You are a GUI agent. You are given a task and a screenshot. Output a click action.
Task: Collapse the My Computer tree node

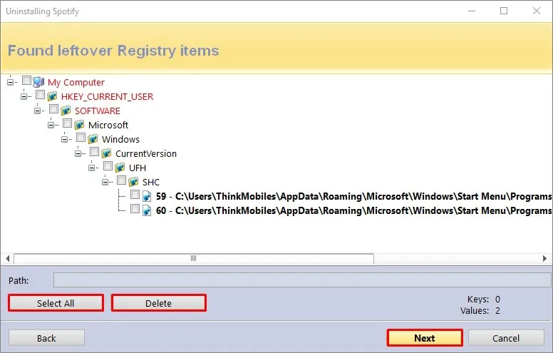pyautogui.click(x=10, y=82)
